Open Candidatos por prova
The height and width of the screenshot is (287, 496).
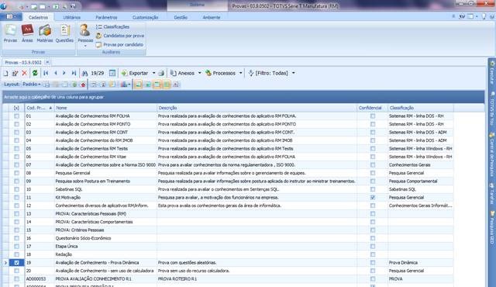[x=120, y=36]
